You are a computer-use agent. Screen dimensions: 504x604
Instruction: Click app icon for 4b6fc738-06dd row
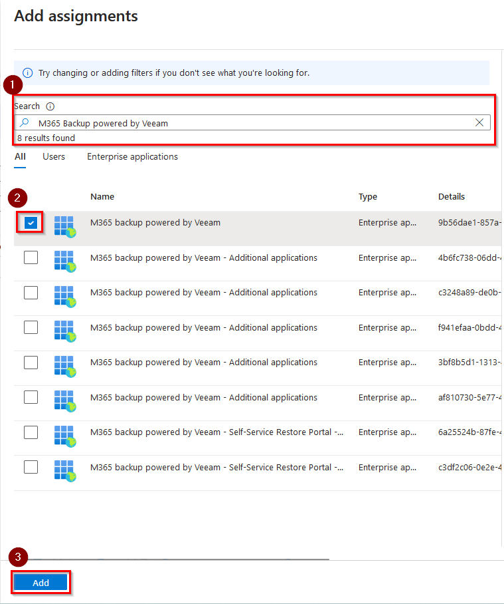[65, 261]
